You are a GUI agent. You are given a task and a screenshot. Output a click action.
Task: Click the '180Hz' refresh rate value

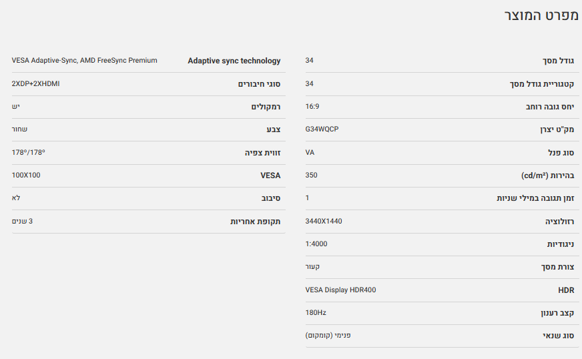315,312
